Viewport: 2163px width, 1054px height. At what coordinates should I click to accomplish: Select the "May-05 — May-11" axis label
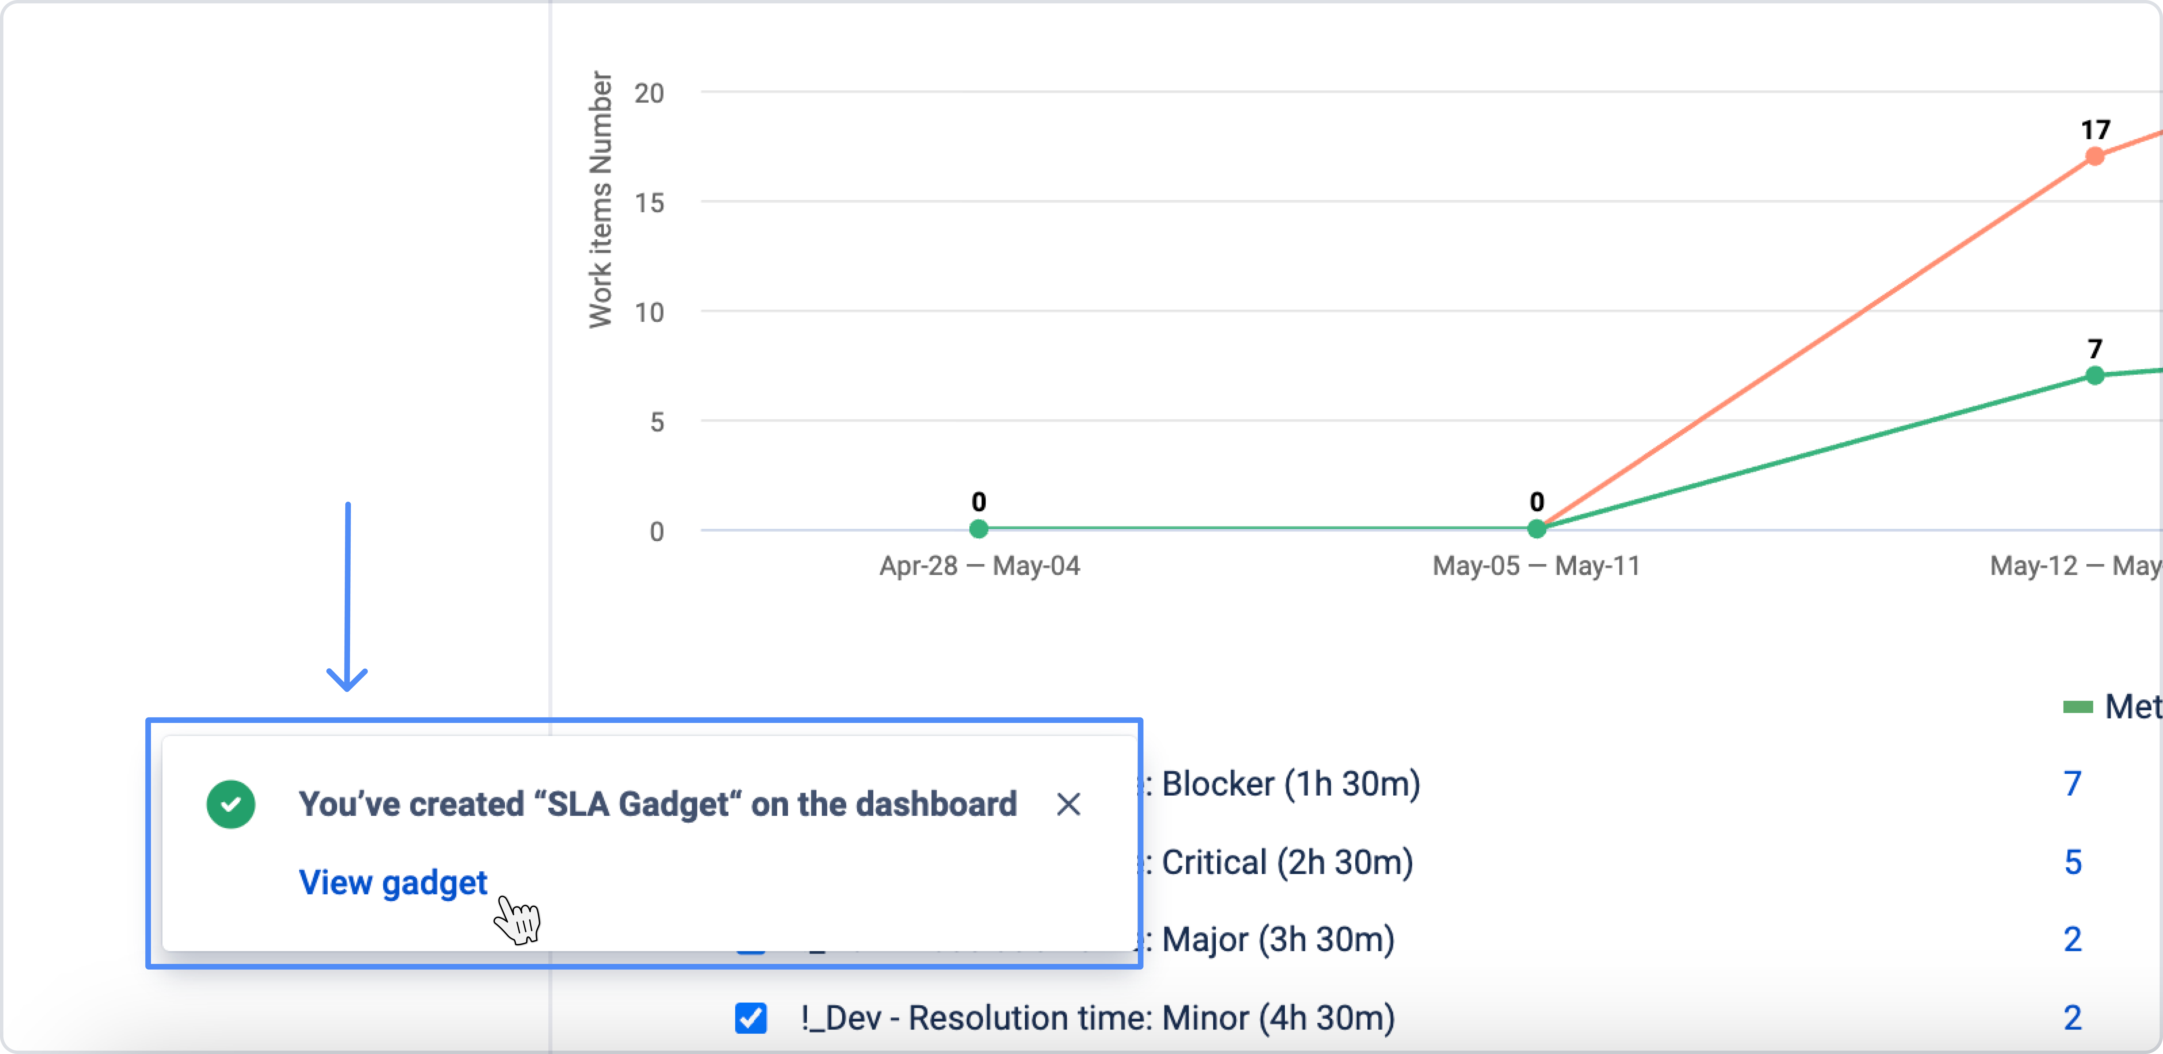[x=1537, y=566]
